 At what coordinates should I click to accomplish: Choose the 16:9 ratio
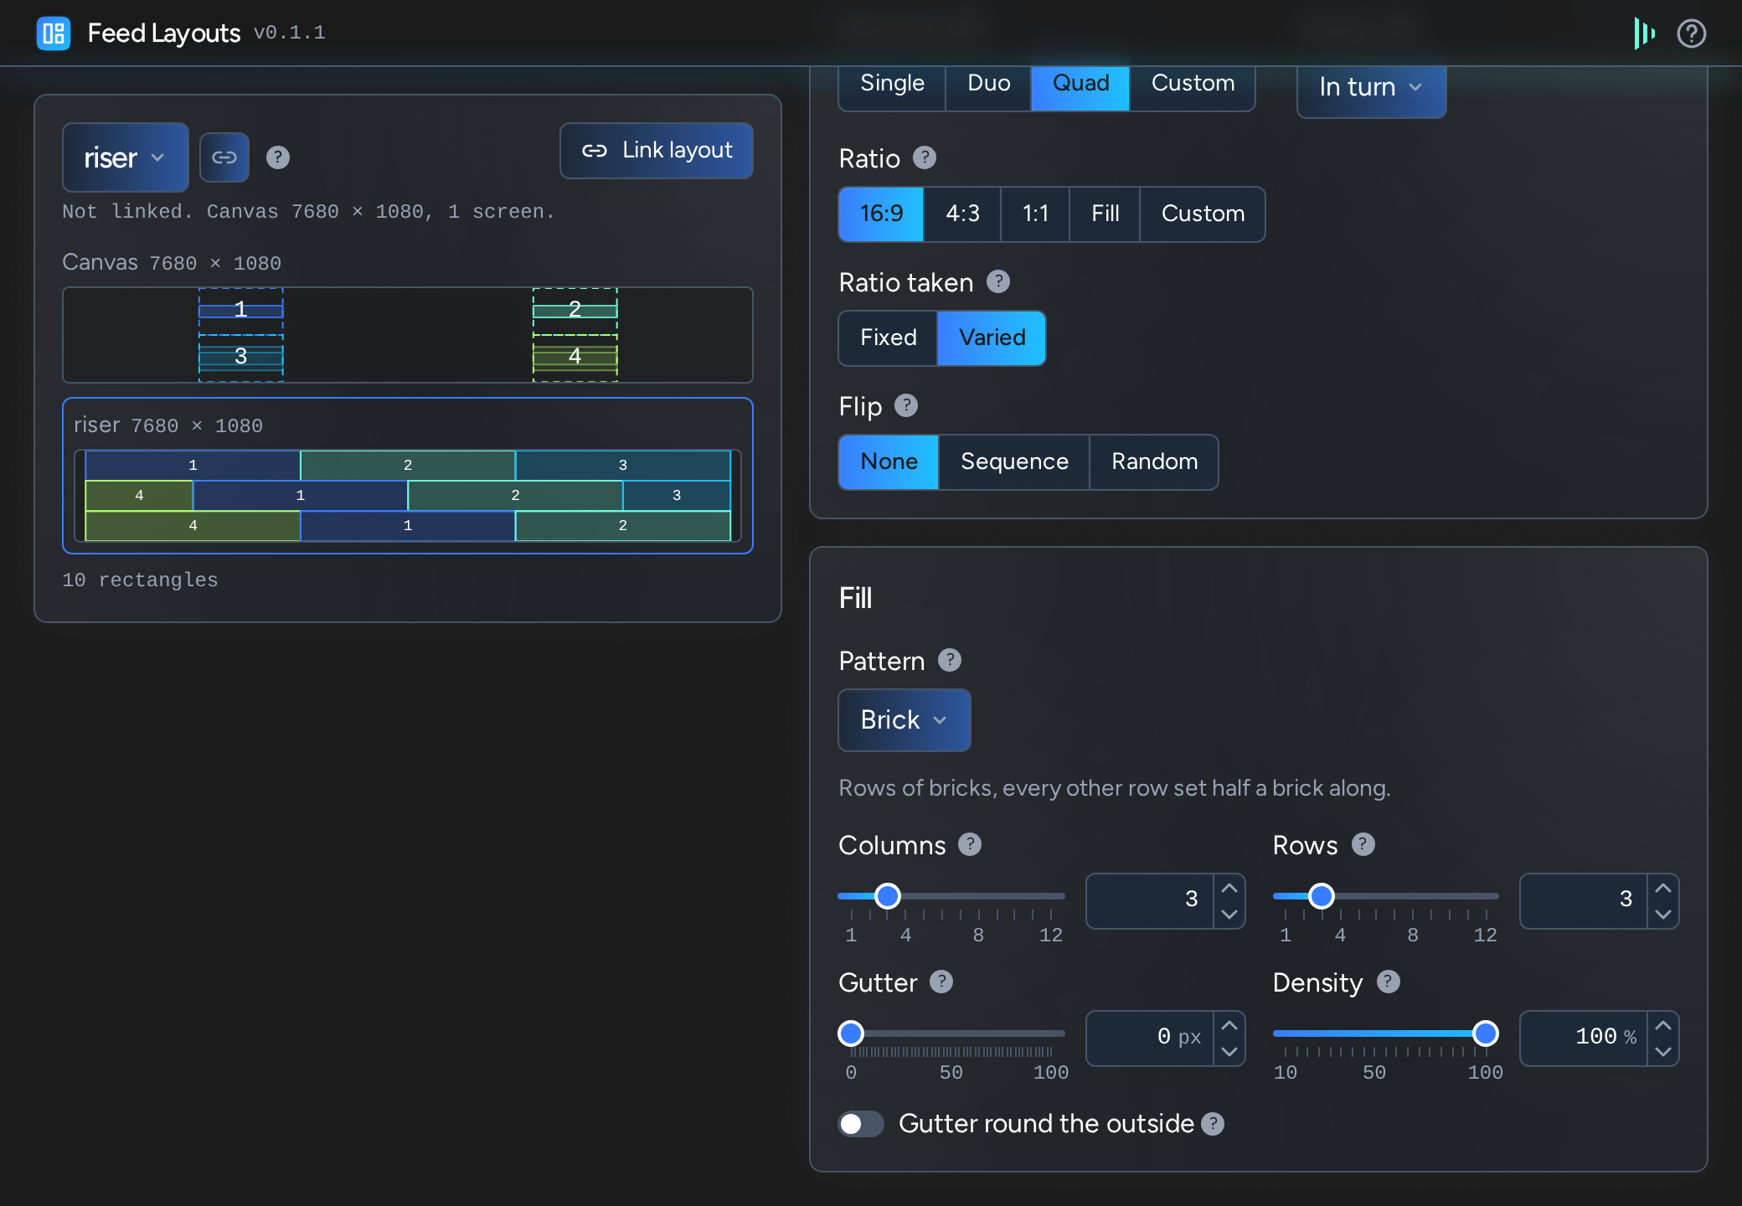881,214
